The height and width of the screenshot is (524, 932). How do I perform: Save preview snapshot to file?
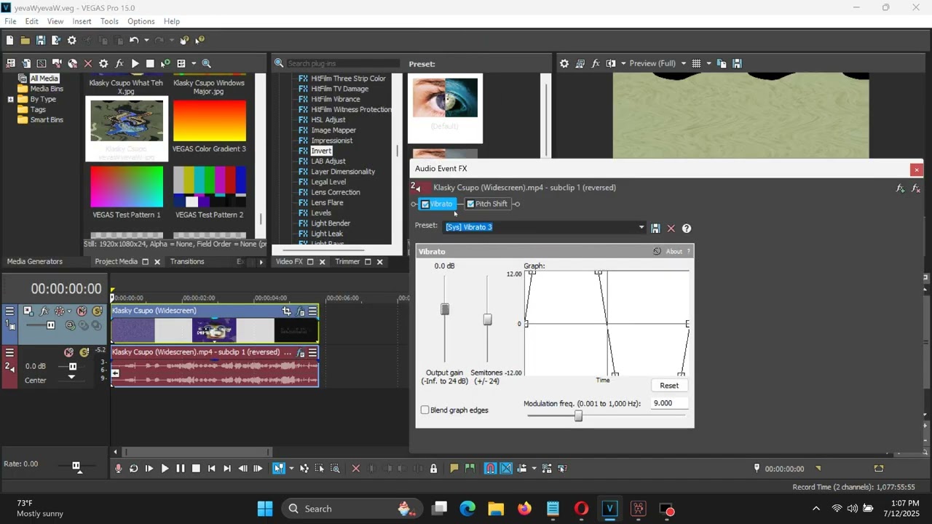point(738,63)
